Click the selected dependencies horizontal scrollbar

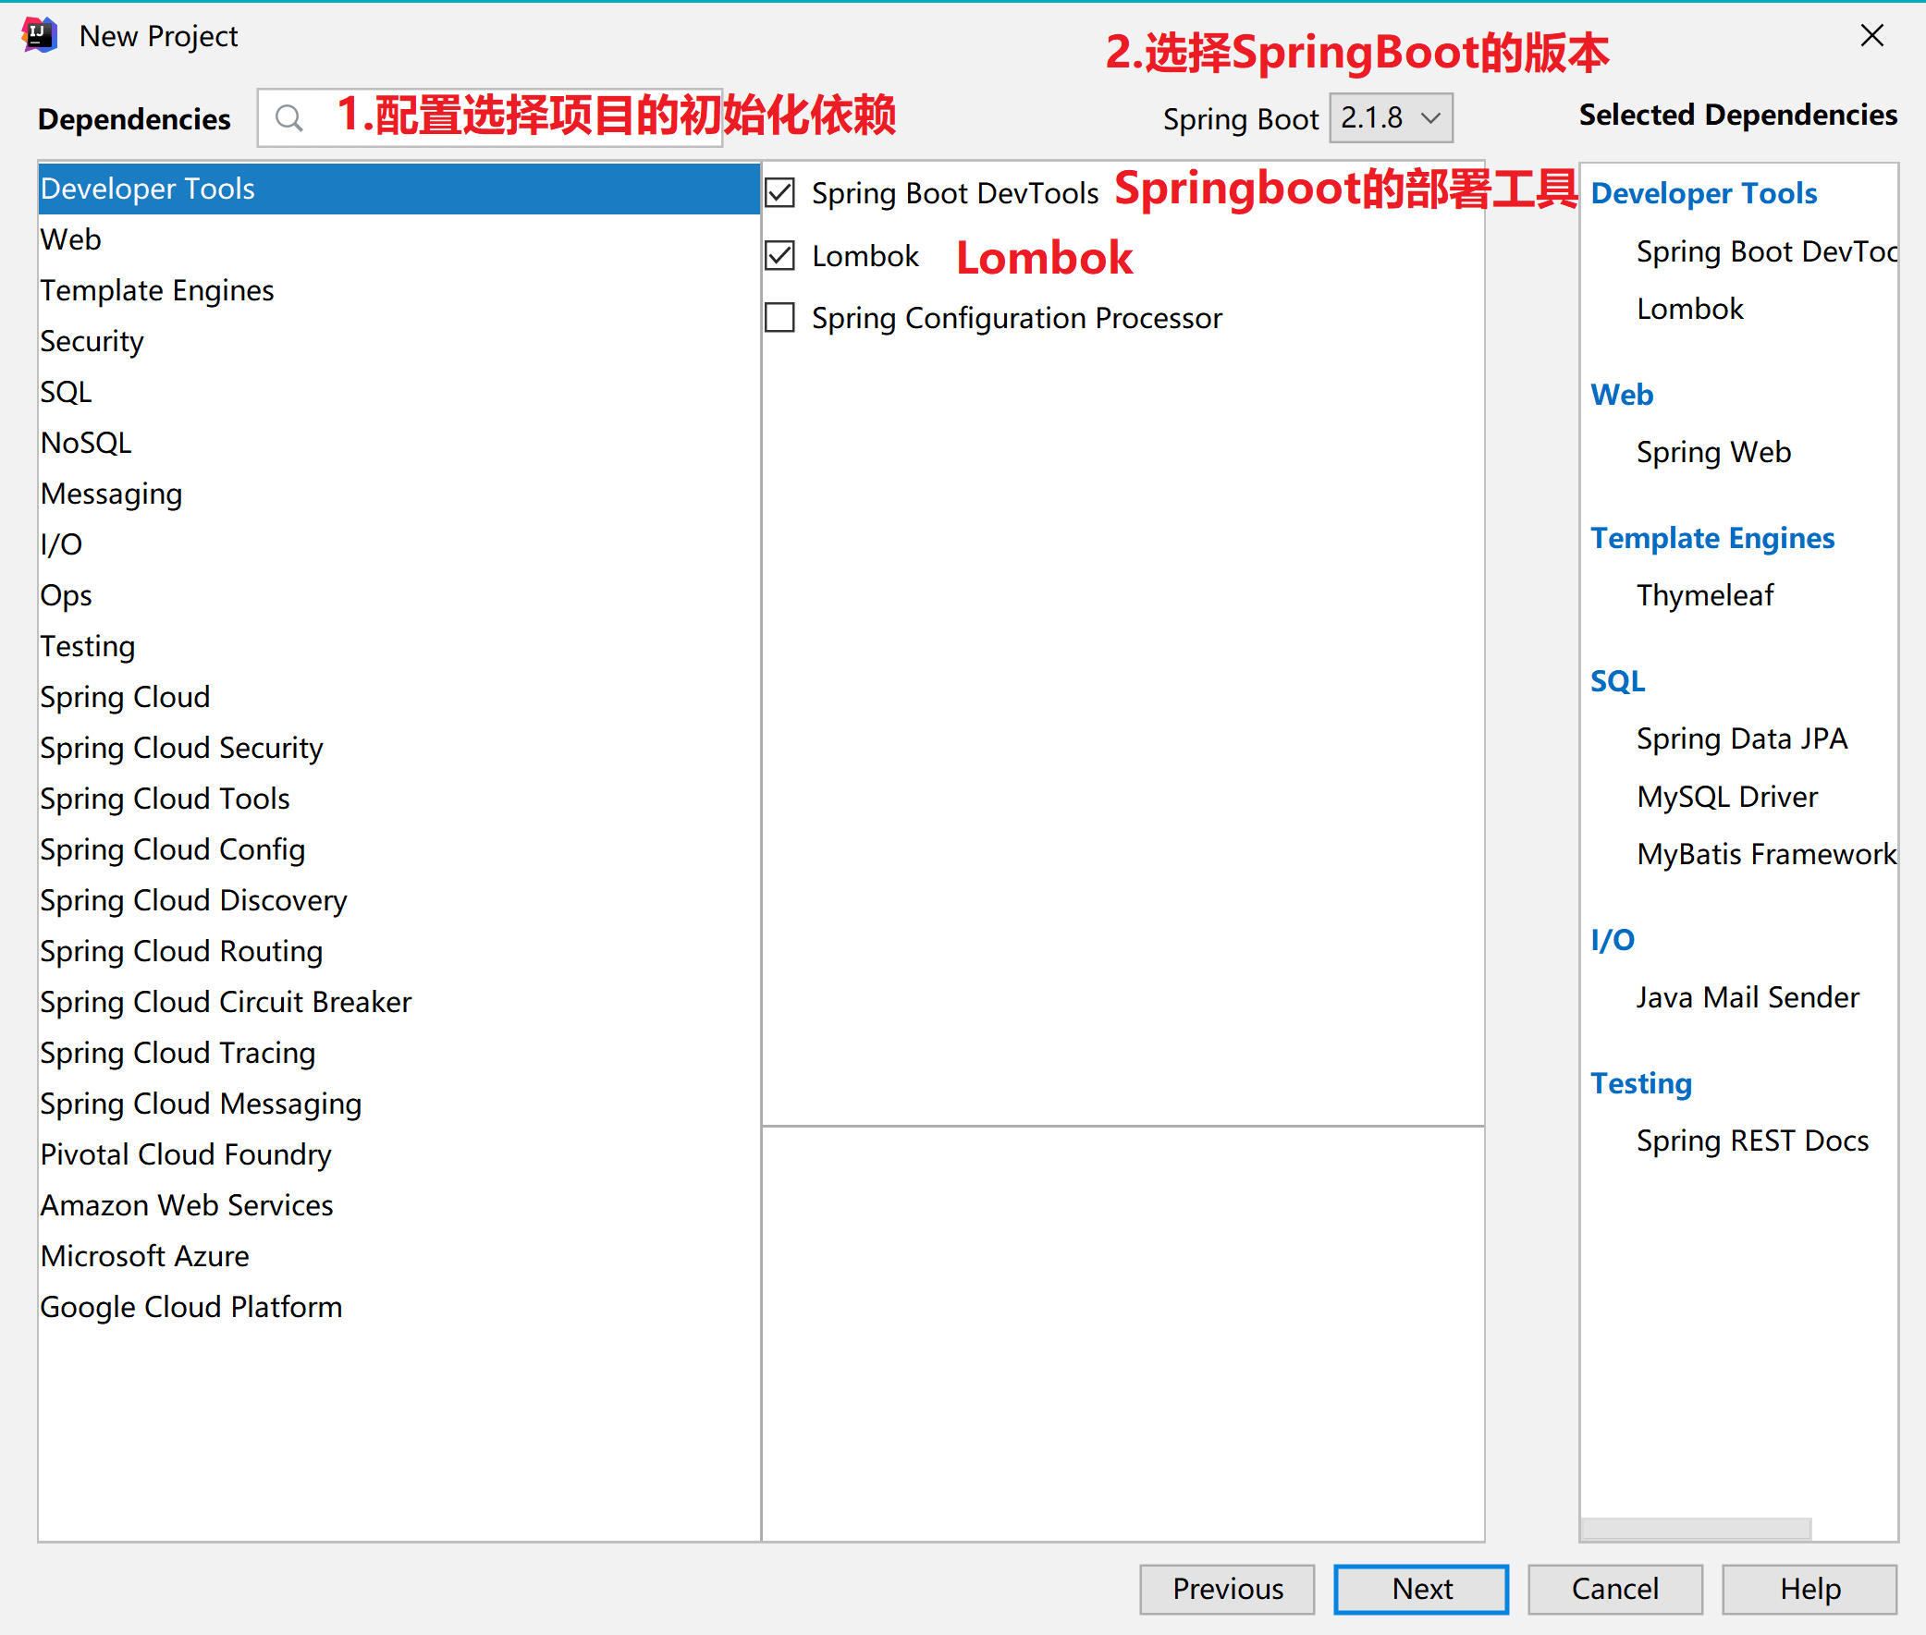(1696, 1529)
